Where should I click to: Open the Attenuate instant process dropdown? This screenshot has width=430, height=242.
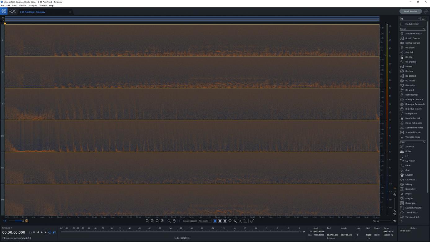click(x=205, y=221)
